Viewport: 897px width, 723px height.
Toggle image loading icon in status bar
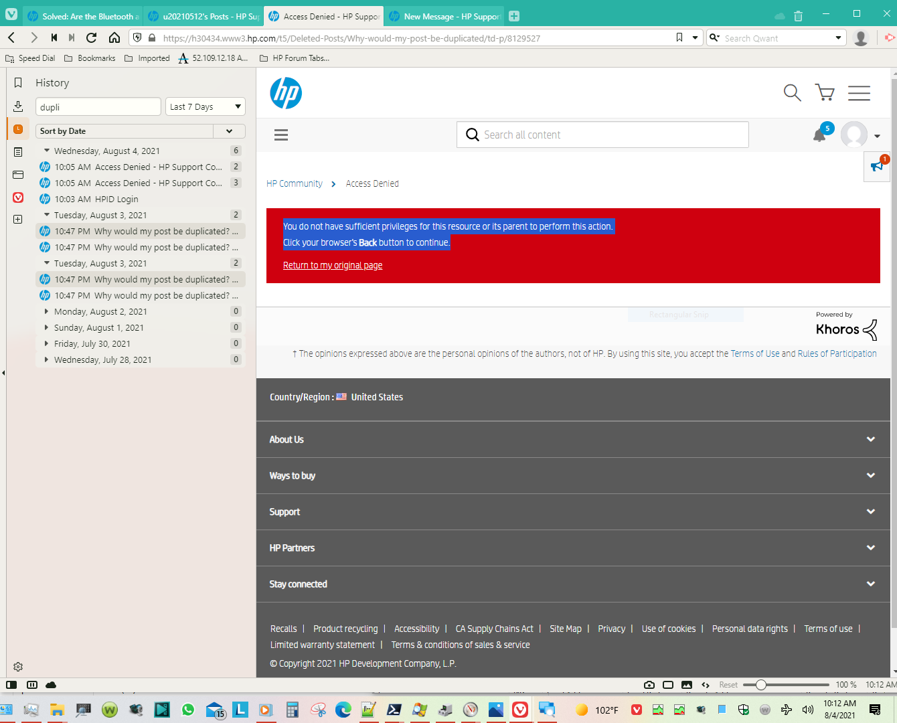point(687,685)
